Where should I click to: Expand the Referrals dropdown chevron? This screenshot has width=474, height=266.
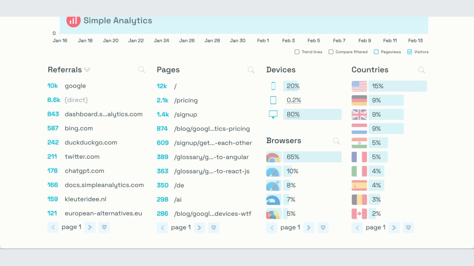pyautogui.click(x=87, y=70)
